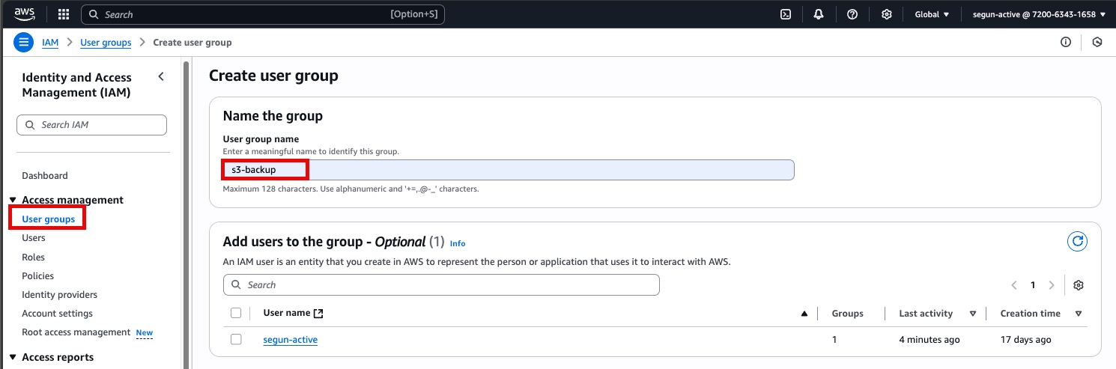Image resolution: width=1116 pixels, height=369 pixels.
Task: Click the IAM breadcrumb link
Action: coord(50,43)
